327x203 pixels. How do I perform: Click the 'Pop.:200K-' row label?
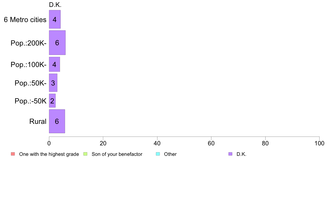(x=29, y=43)
